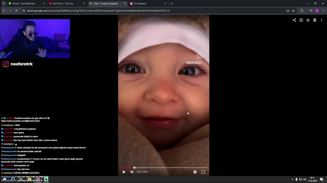Open the Windows Start menu
Screen dimensions: 327x183
(4, 179)
